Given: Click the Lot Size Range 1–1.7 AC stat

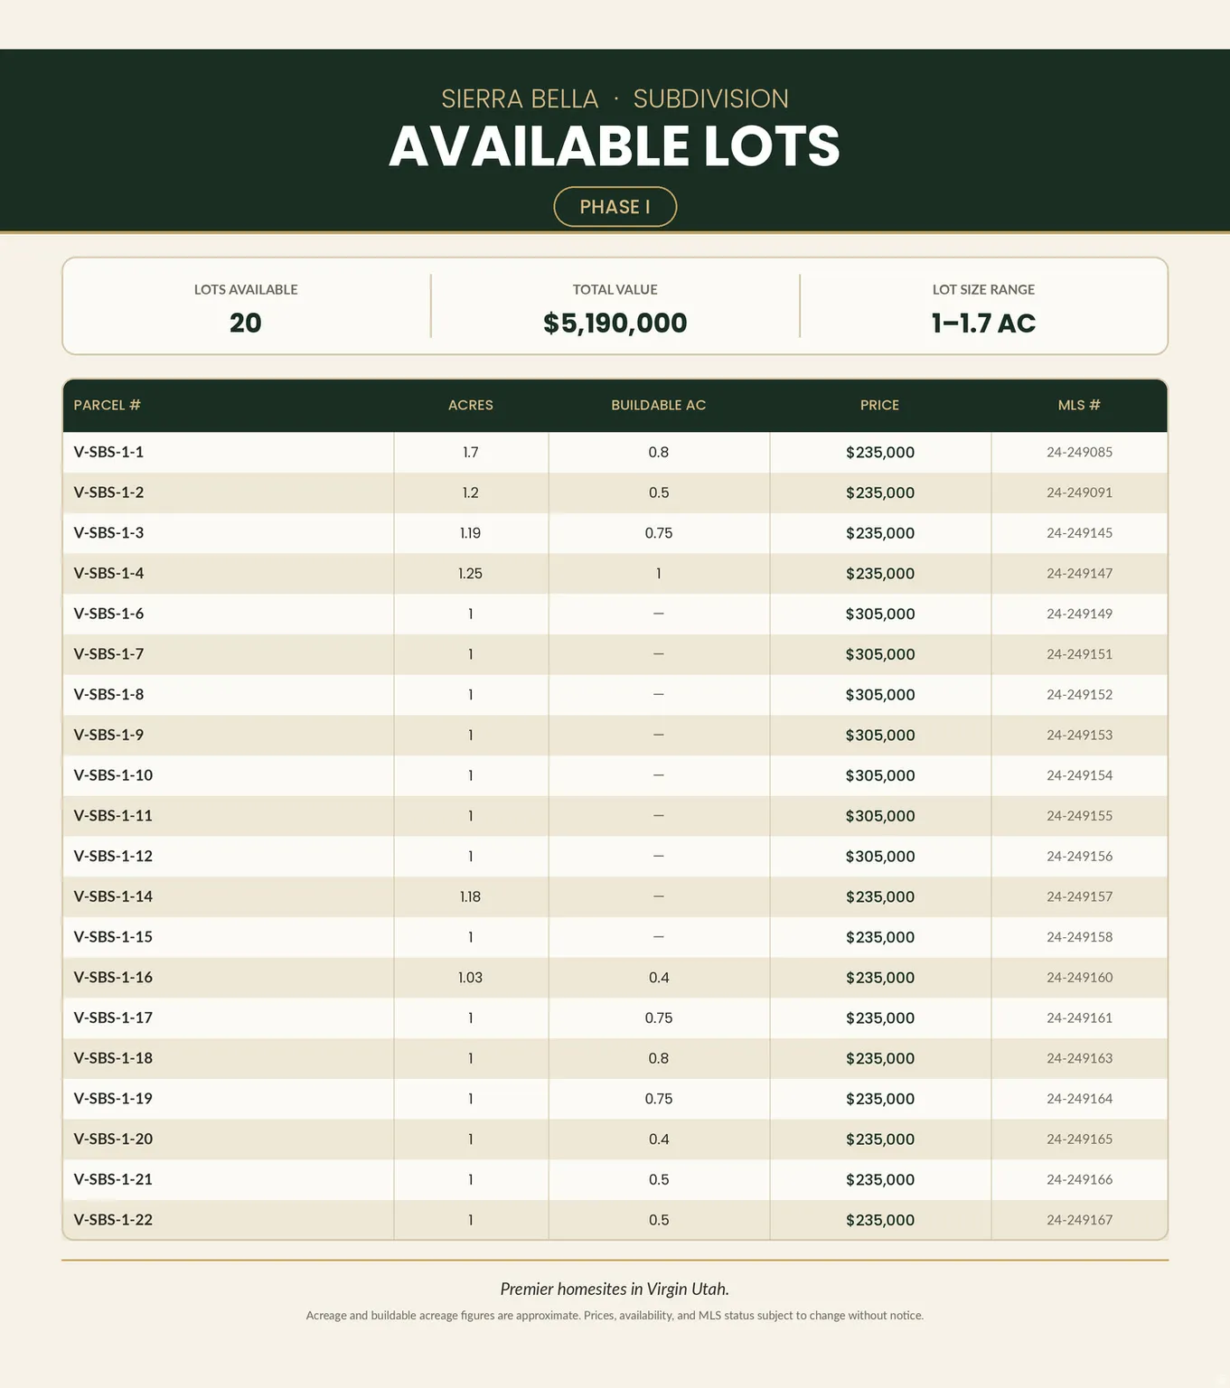Looking at the screenshot, I should pyautogui.click(x=983, y=323).
